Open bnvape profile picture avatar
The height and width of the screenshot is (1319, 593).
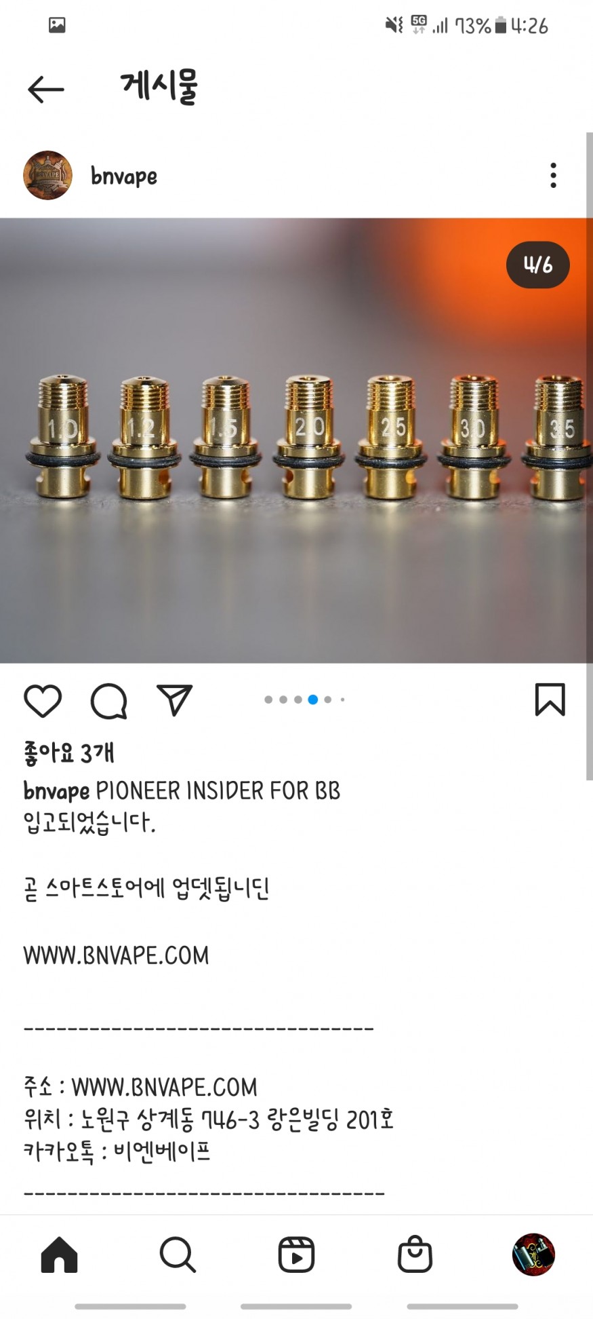(x=47, y=175)
